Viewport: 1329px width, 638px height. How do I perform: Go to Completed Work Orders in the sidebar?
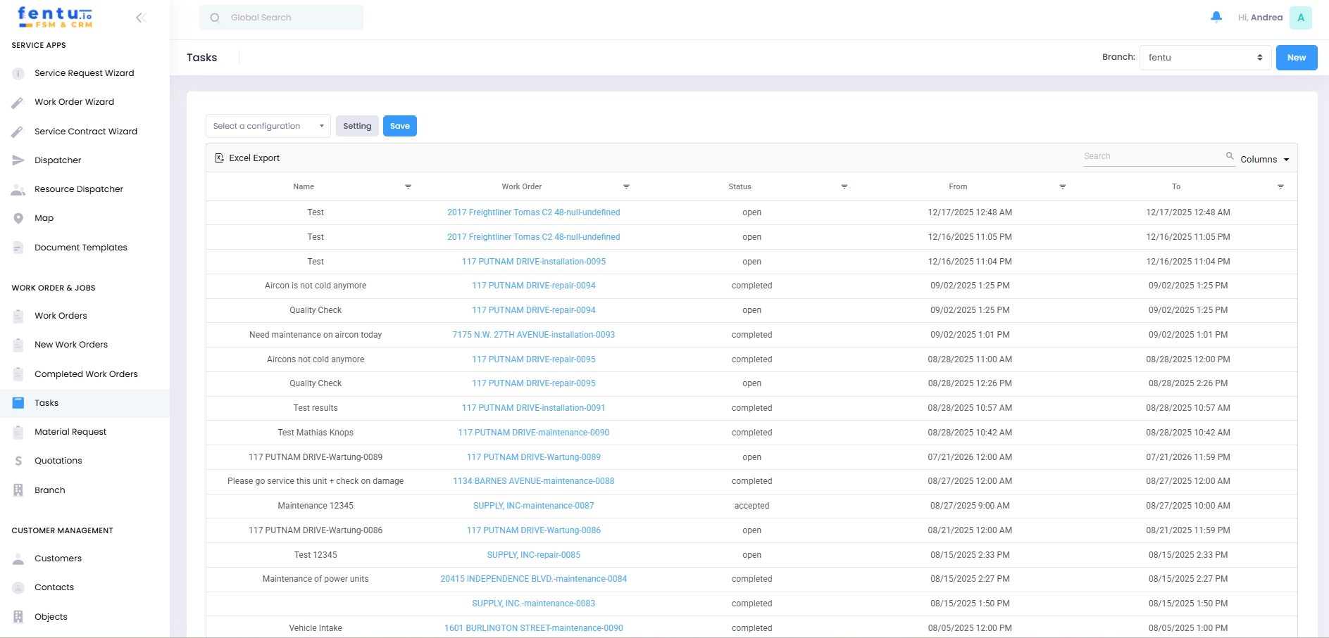coord(86,374)
